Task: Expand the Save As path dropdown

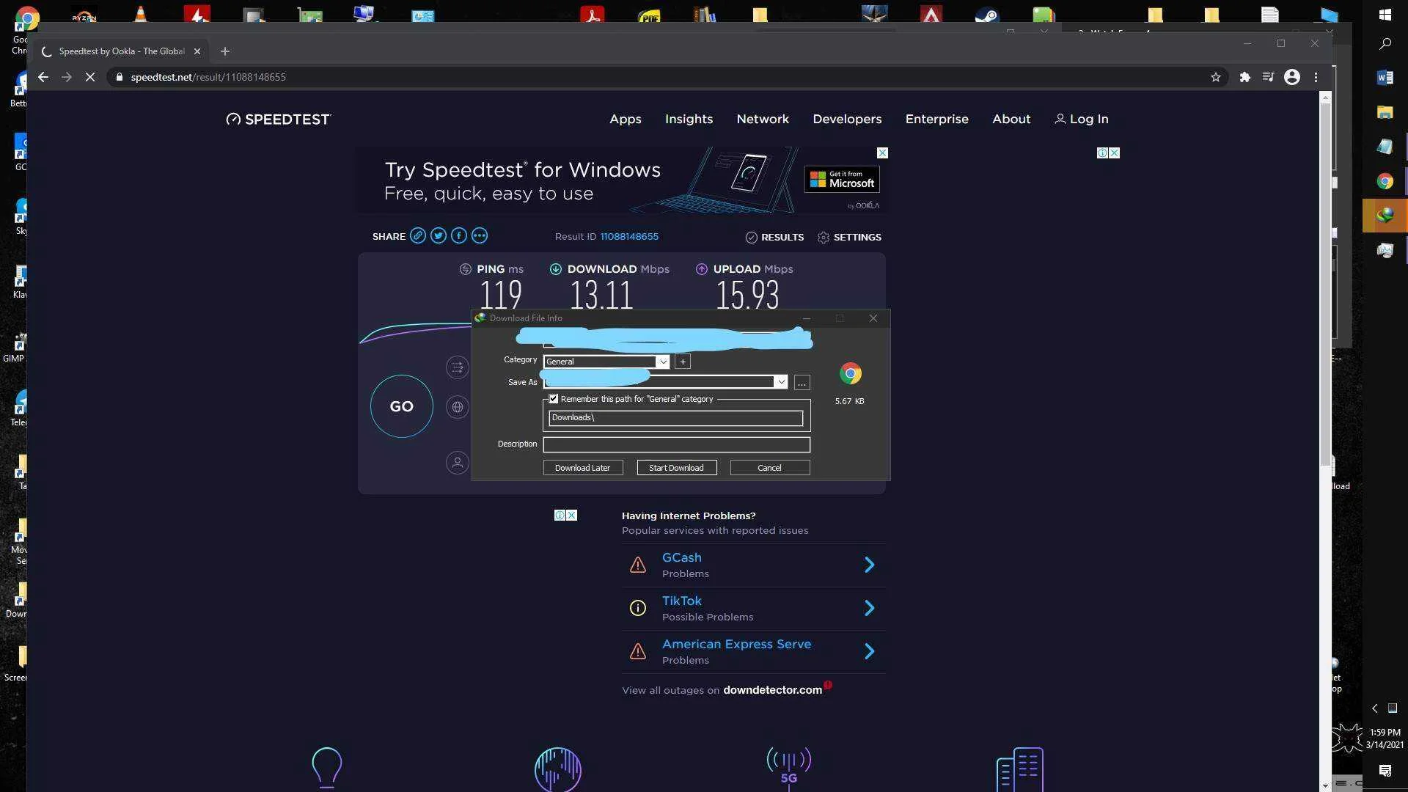Action: (x=781, y=382)
